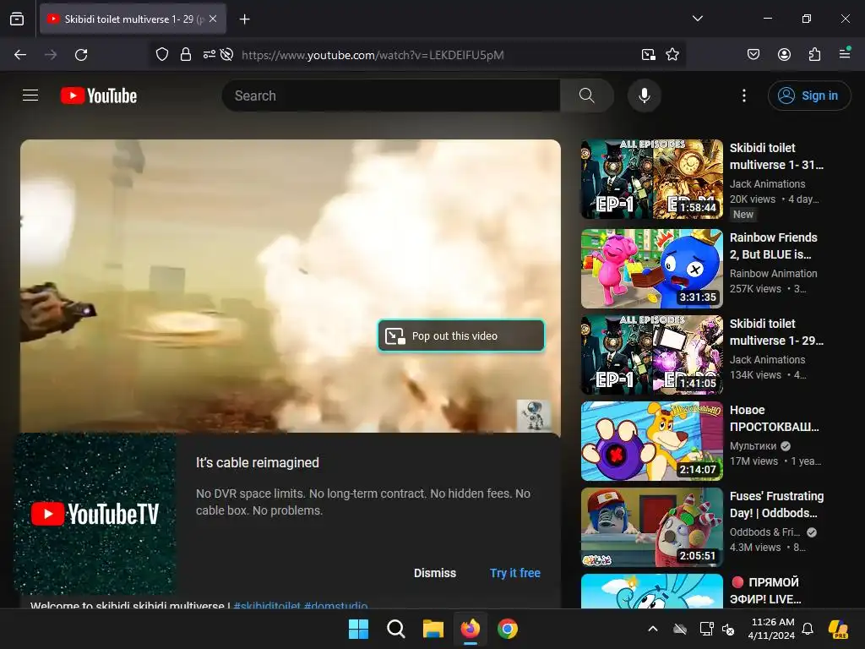The width and height of the screenshot is (865, 649).
Task: Click the YouTube search magnifier button
Action: (587, 95)
